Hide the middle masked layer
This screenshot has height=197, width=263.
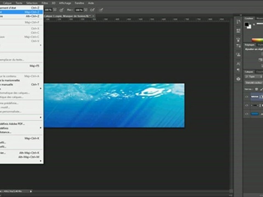(247, 105)
